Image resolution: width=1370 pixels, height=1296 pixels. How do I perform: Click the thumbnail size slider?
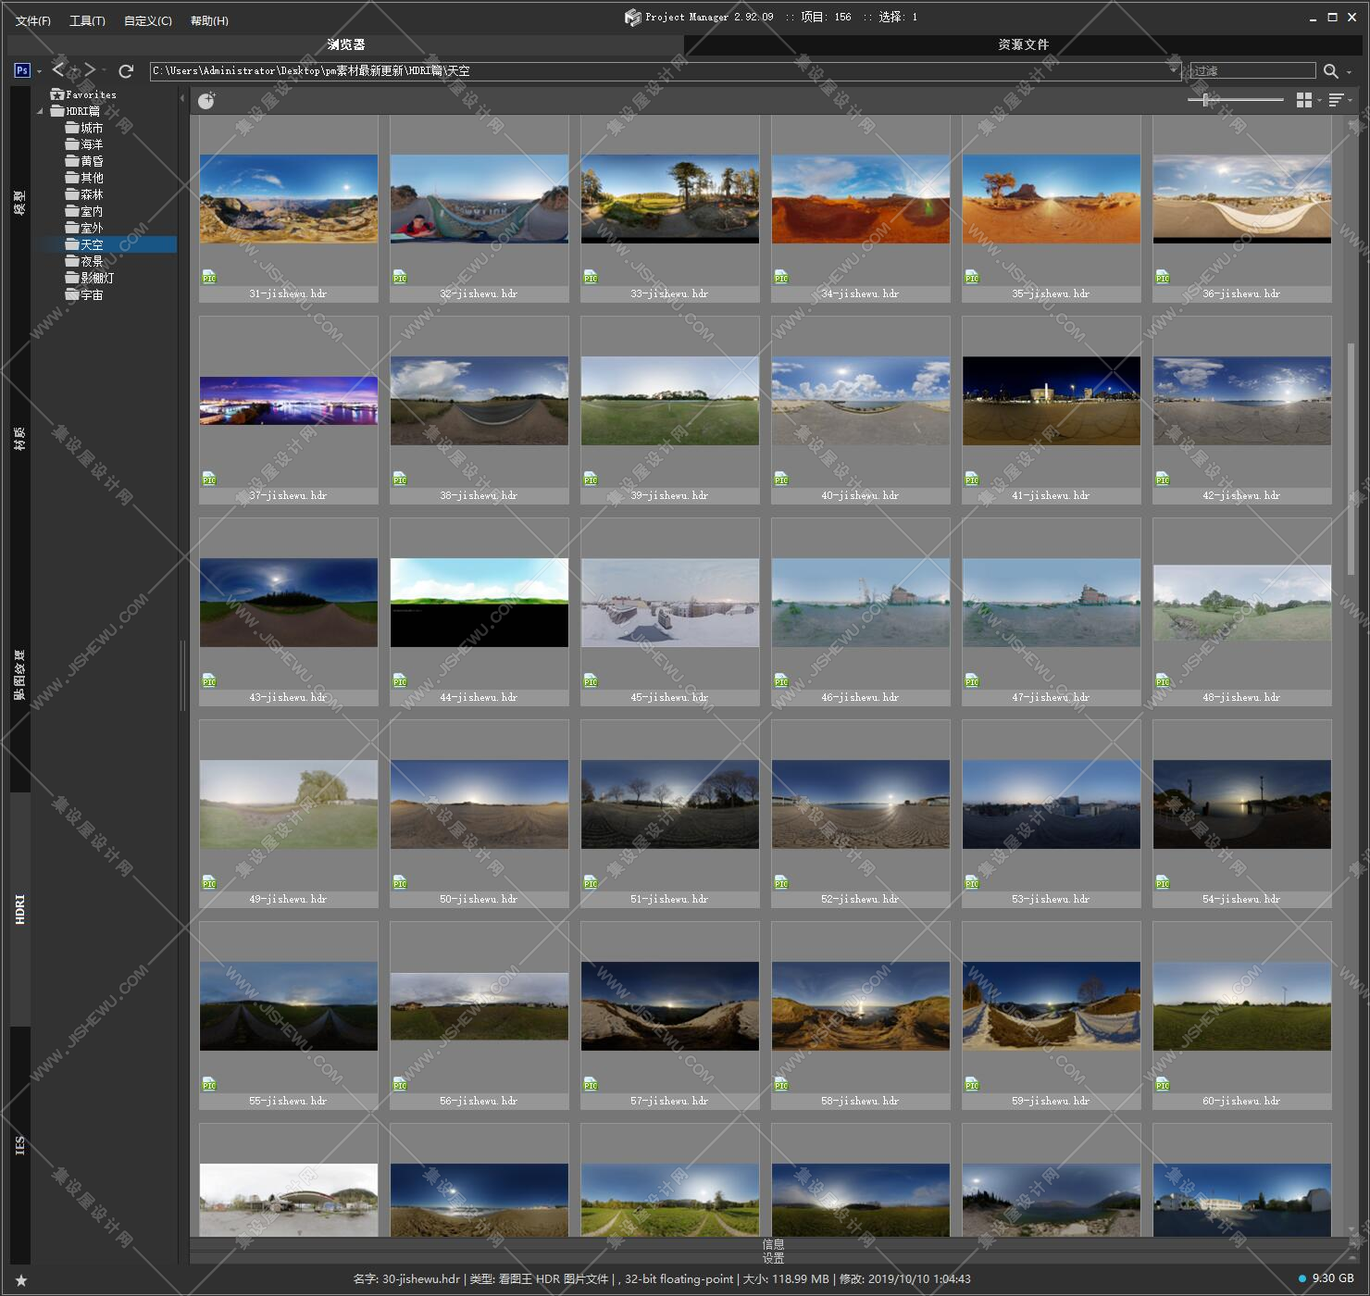click(1235, 100)
